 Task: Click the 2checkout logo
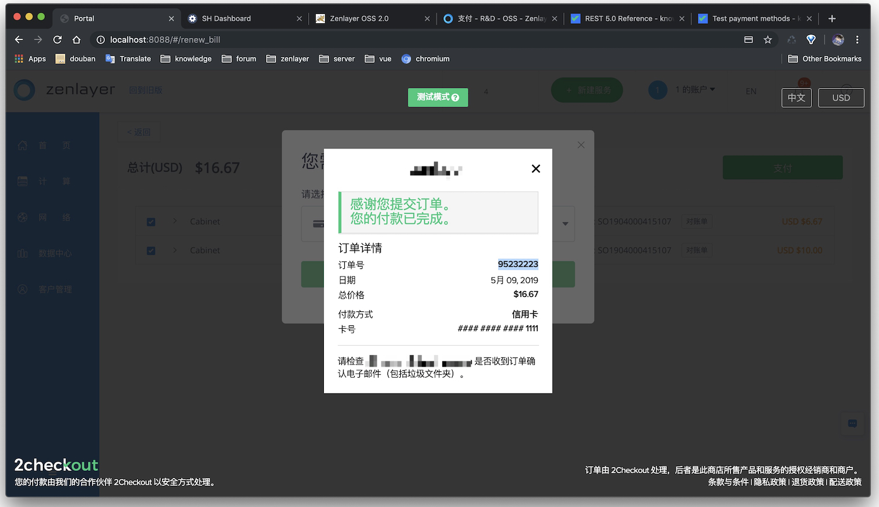[x=56, y=465]
